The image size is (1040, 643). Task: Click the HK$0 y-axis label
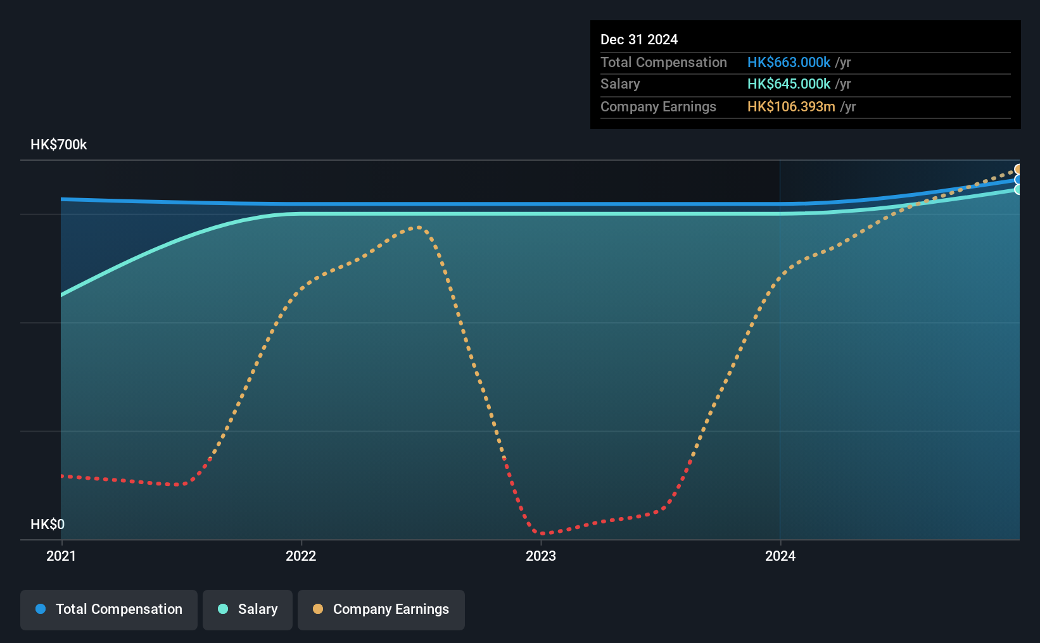click(x=48, y=525)
